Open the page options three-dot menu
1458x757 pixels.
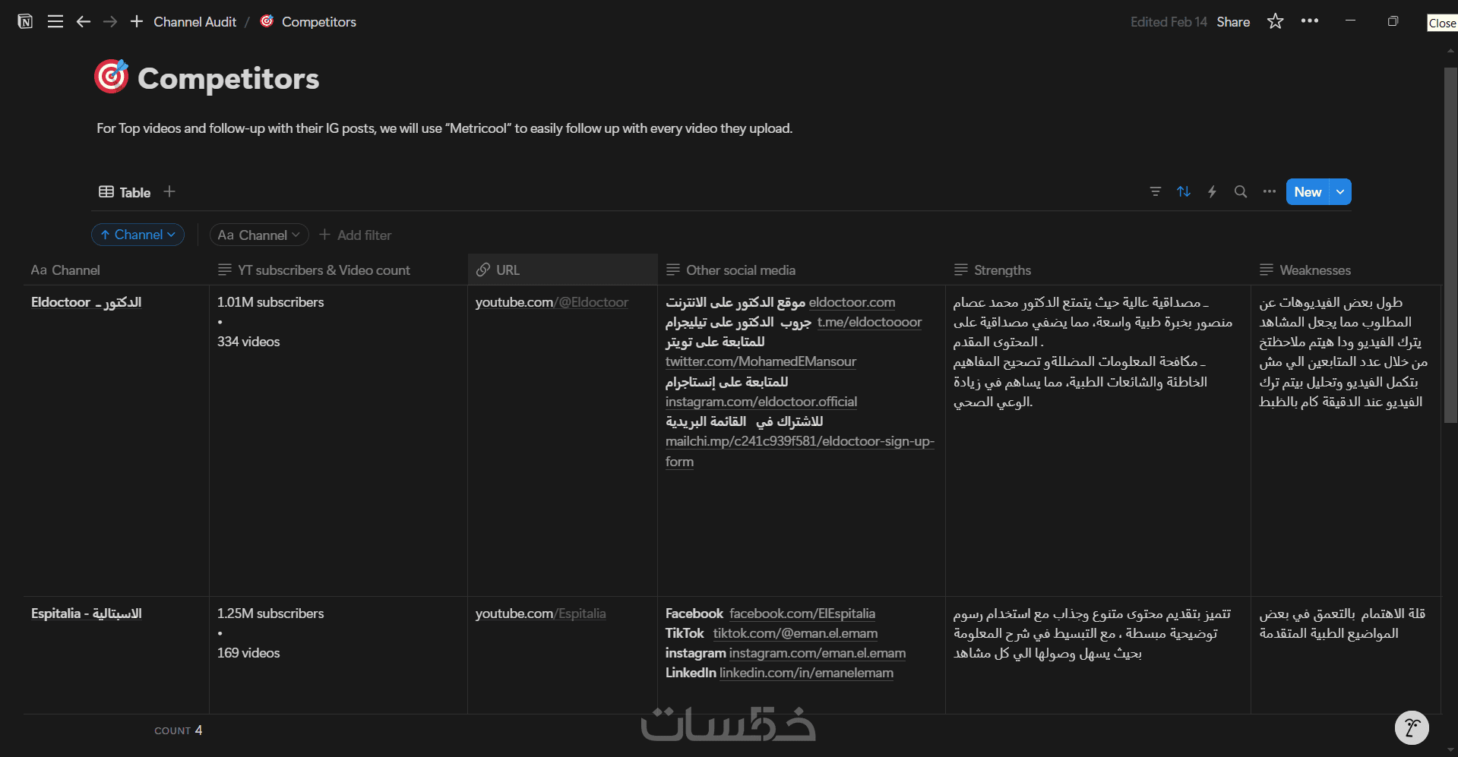(1310, 21)
